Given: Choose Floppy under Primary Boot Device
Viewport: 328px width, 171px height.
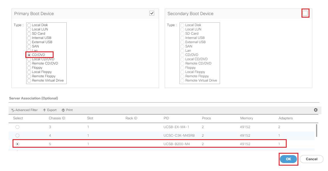Looking at the screenshot, I should pyautogui.click(x=29, y=68).
